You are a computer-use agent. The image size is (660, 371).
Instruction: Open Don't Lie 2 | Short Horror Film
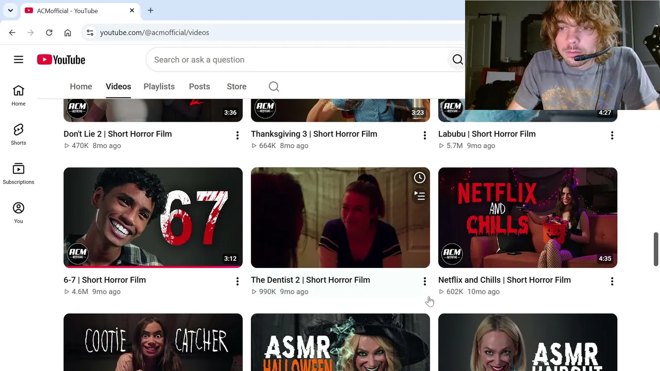tap(118, 134)
